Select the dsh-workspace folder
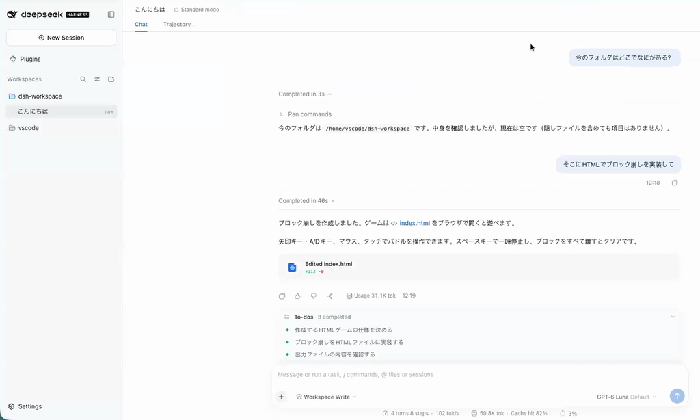 [x=61, y=96]
